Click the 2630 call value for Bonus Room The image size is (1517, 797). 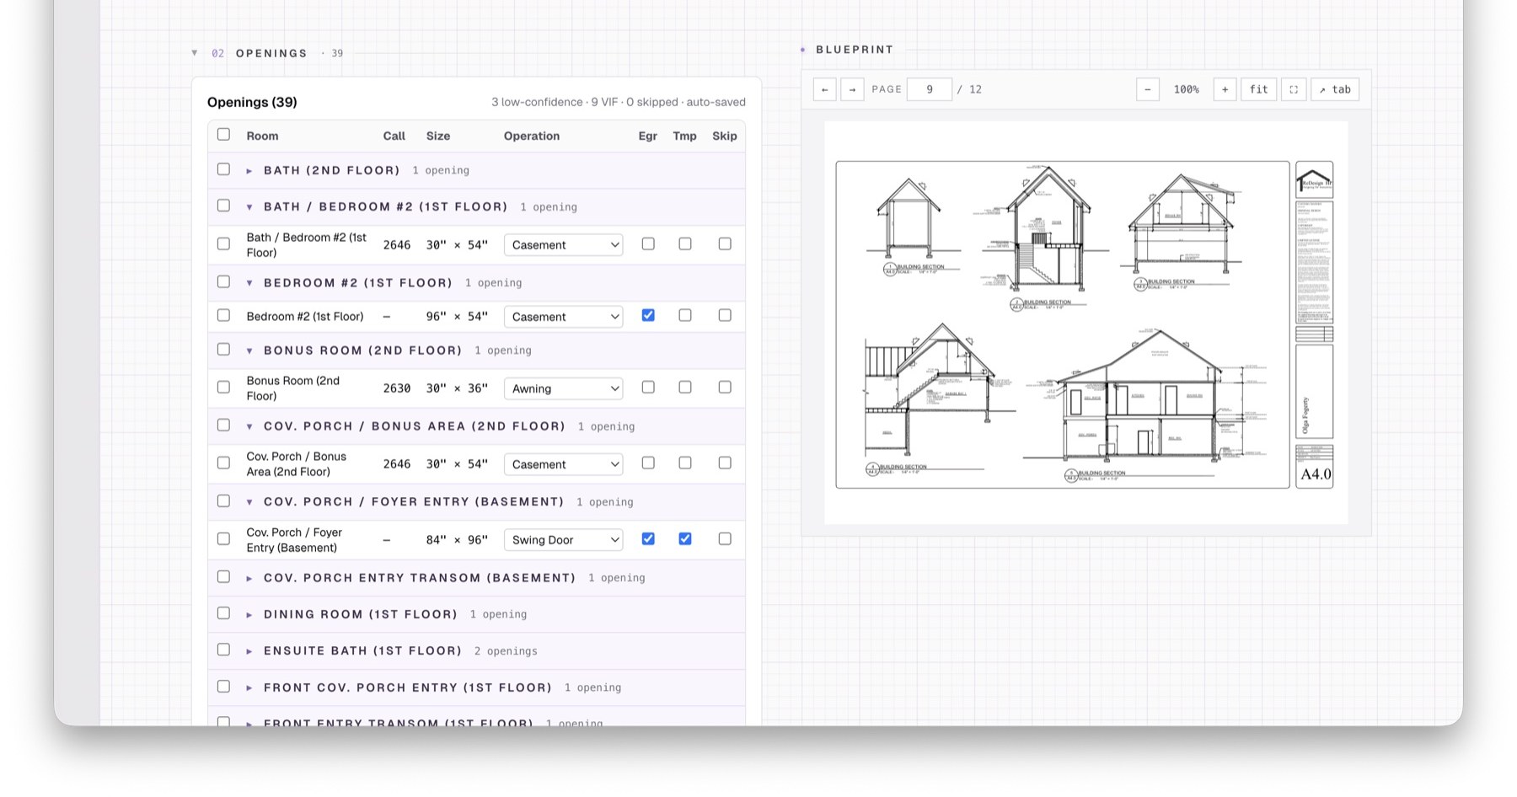pos(397,388)
